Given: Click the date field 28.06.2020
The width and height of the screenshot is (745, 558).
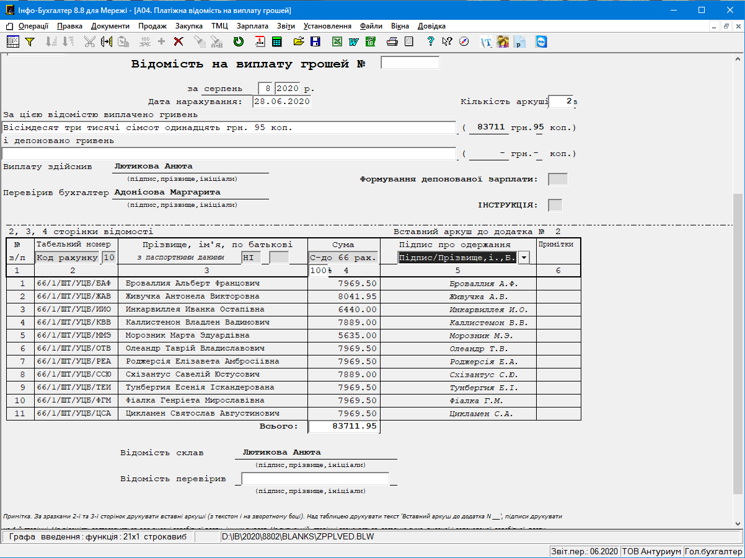Looking at the screenshot, I should (281, 102).
